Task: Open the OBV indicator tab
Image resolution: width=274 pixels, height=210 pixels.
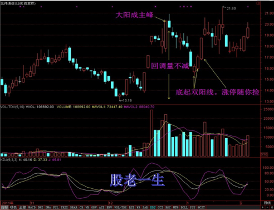Action: coord(94,207)
